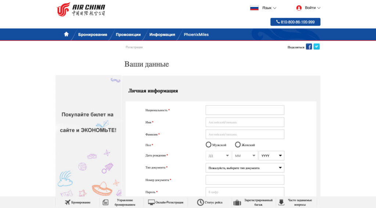Open Статус рейса bottom link
The height and width of the screenshot is (208, 376).
[213, 202]
